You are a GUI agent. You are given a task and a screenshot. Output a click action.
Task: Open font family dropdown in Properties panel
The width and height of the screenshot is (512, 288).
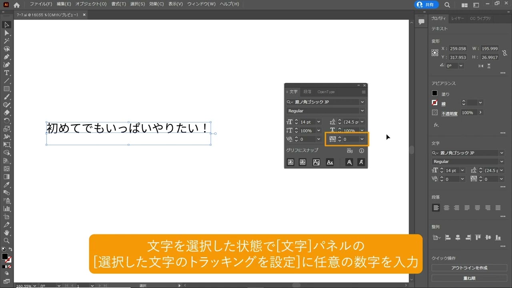[502, 153]
